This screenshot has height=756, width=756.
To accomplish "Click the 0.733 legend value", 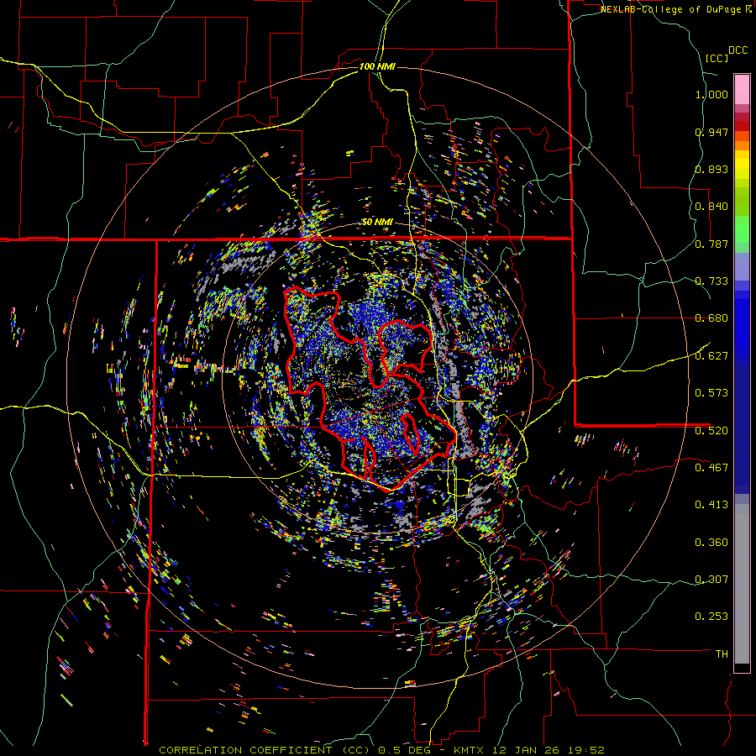I will [x=711, y=281].
